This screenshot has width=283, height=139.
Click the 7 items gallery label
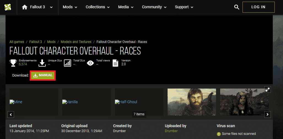[x=139, y=114]
